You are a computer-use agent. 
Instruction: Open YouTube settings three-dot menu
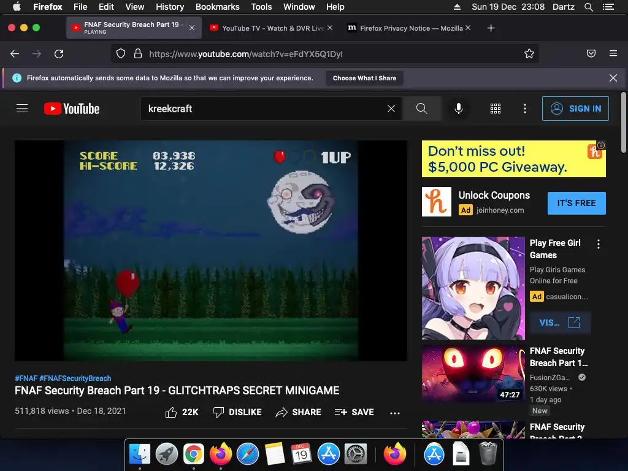[x=525, y=109]
